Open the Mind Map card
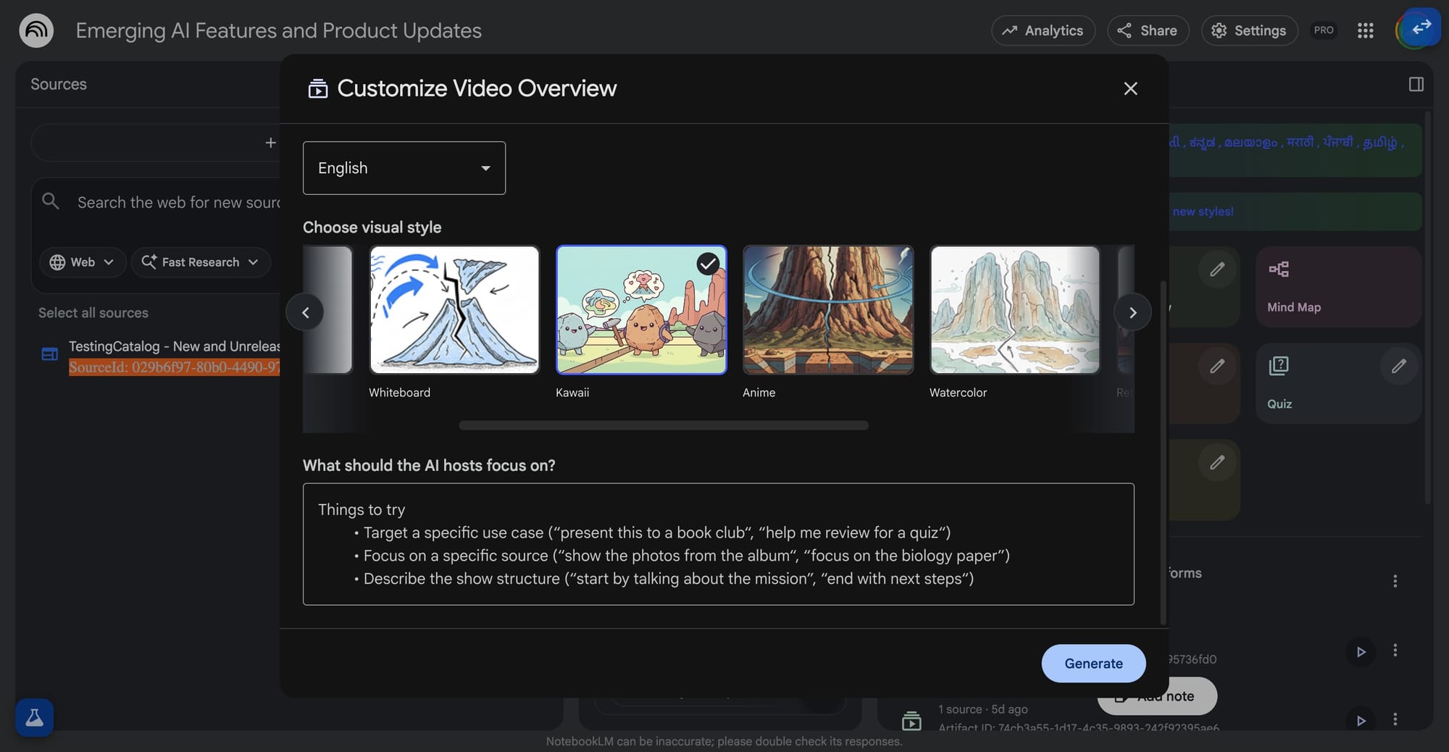The image size is (1449, 752). (x=1339, y=287)
